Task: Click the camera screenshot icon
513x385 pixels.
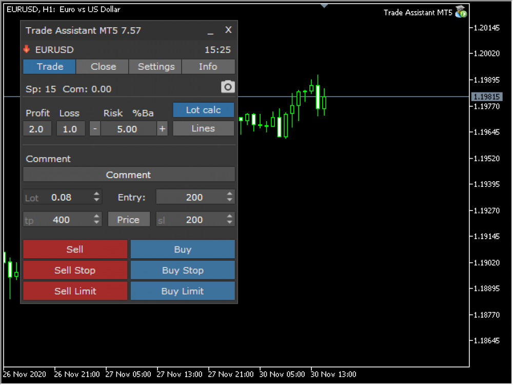Action: click(x=228, y=87)
